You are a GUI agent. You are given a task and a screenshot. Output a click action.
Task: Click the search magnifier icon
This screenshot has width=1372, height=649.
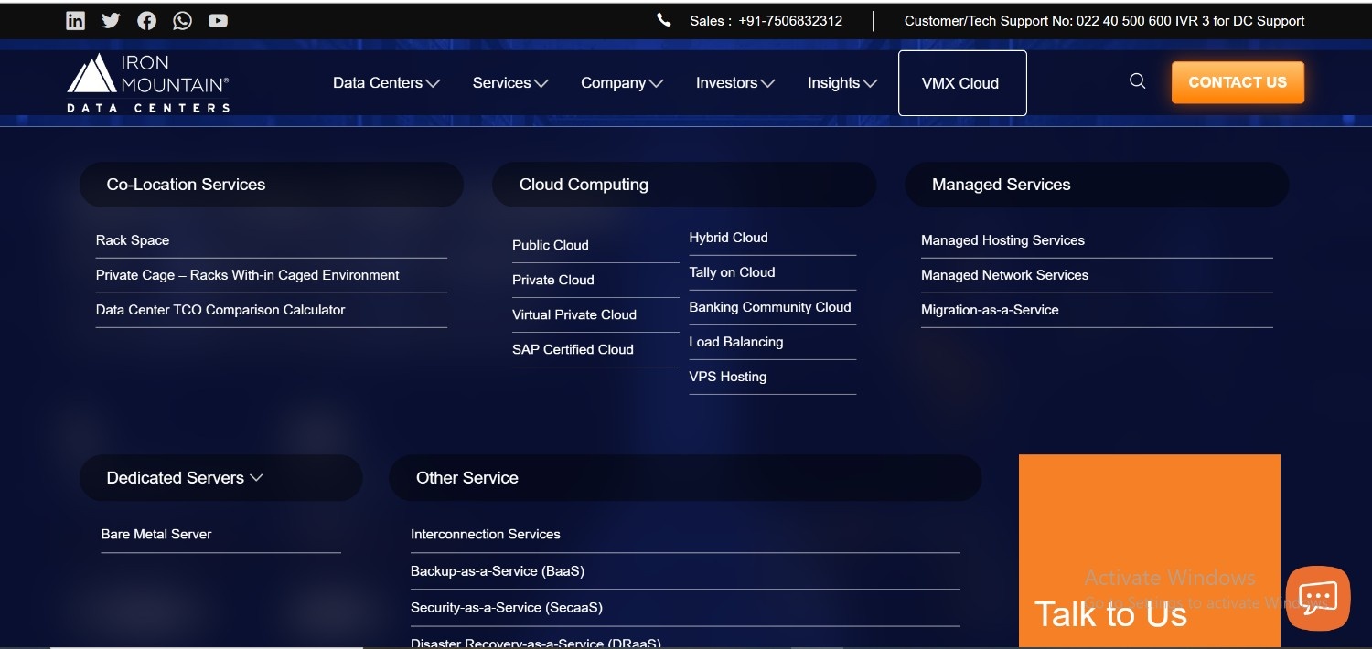[1137, 81]
